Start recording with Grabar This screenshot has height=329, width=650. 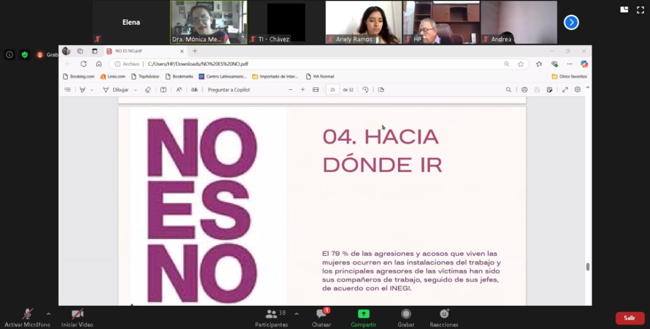(406, 318)
